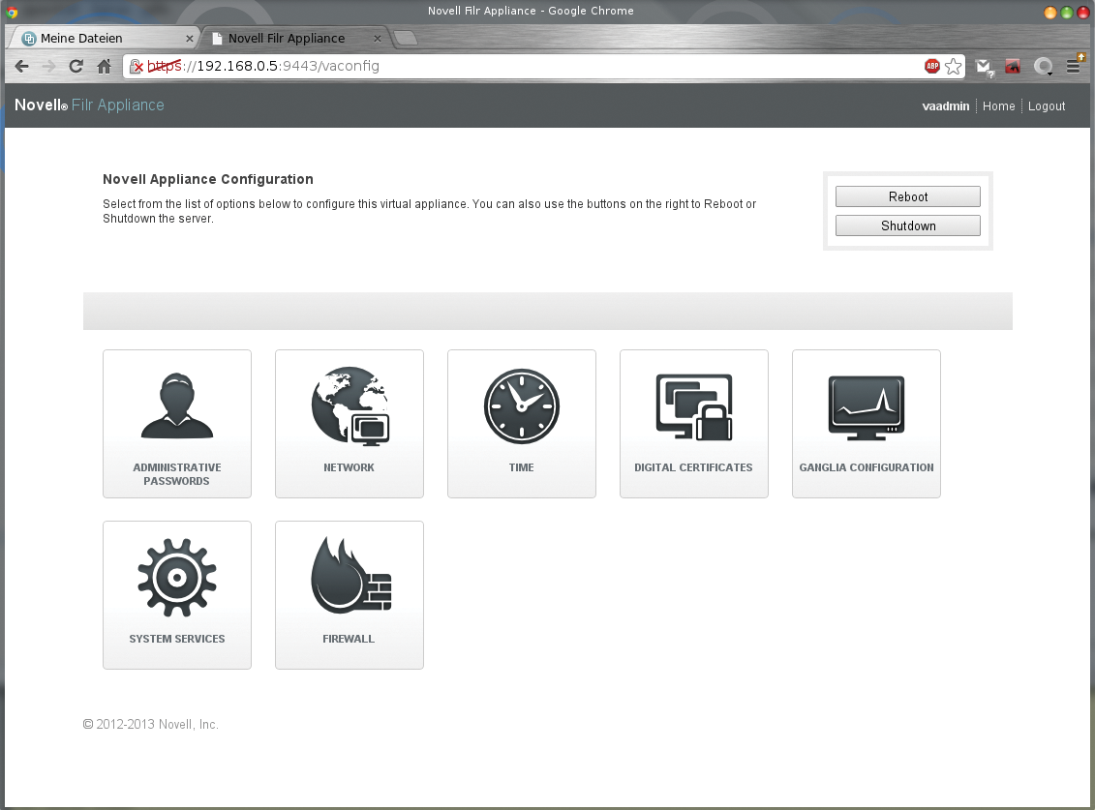Click the red arrow extension icon

pyautogui.click(x=1012, y=66)
